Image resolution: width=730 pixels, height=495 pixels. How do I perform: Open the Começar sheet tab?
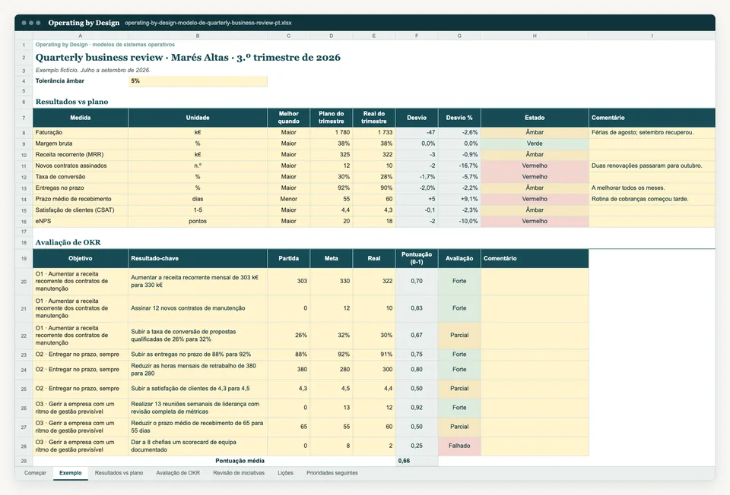pyautogui.click(x=35, y=473)
